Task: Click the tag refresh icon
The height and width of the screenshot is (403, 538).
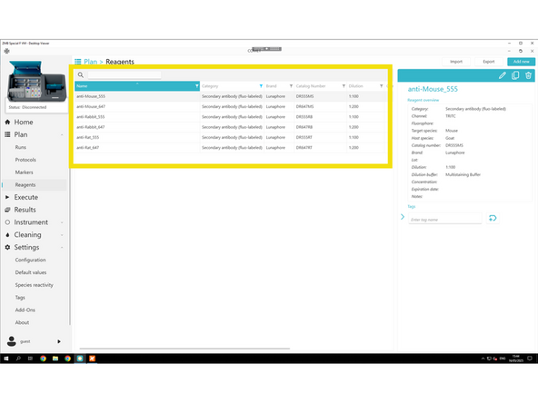Action: [493, 218]
